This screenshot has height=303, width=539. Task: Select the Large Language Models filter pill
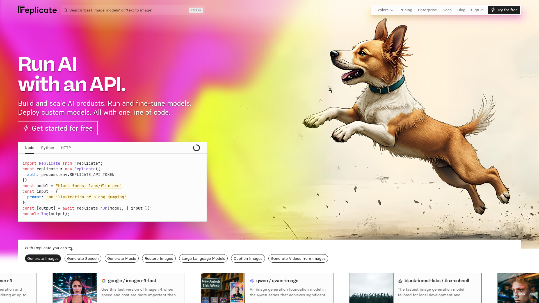point(203,259)
